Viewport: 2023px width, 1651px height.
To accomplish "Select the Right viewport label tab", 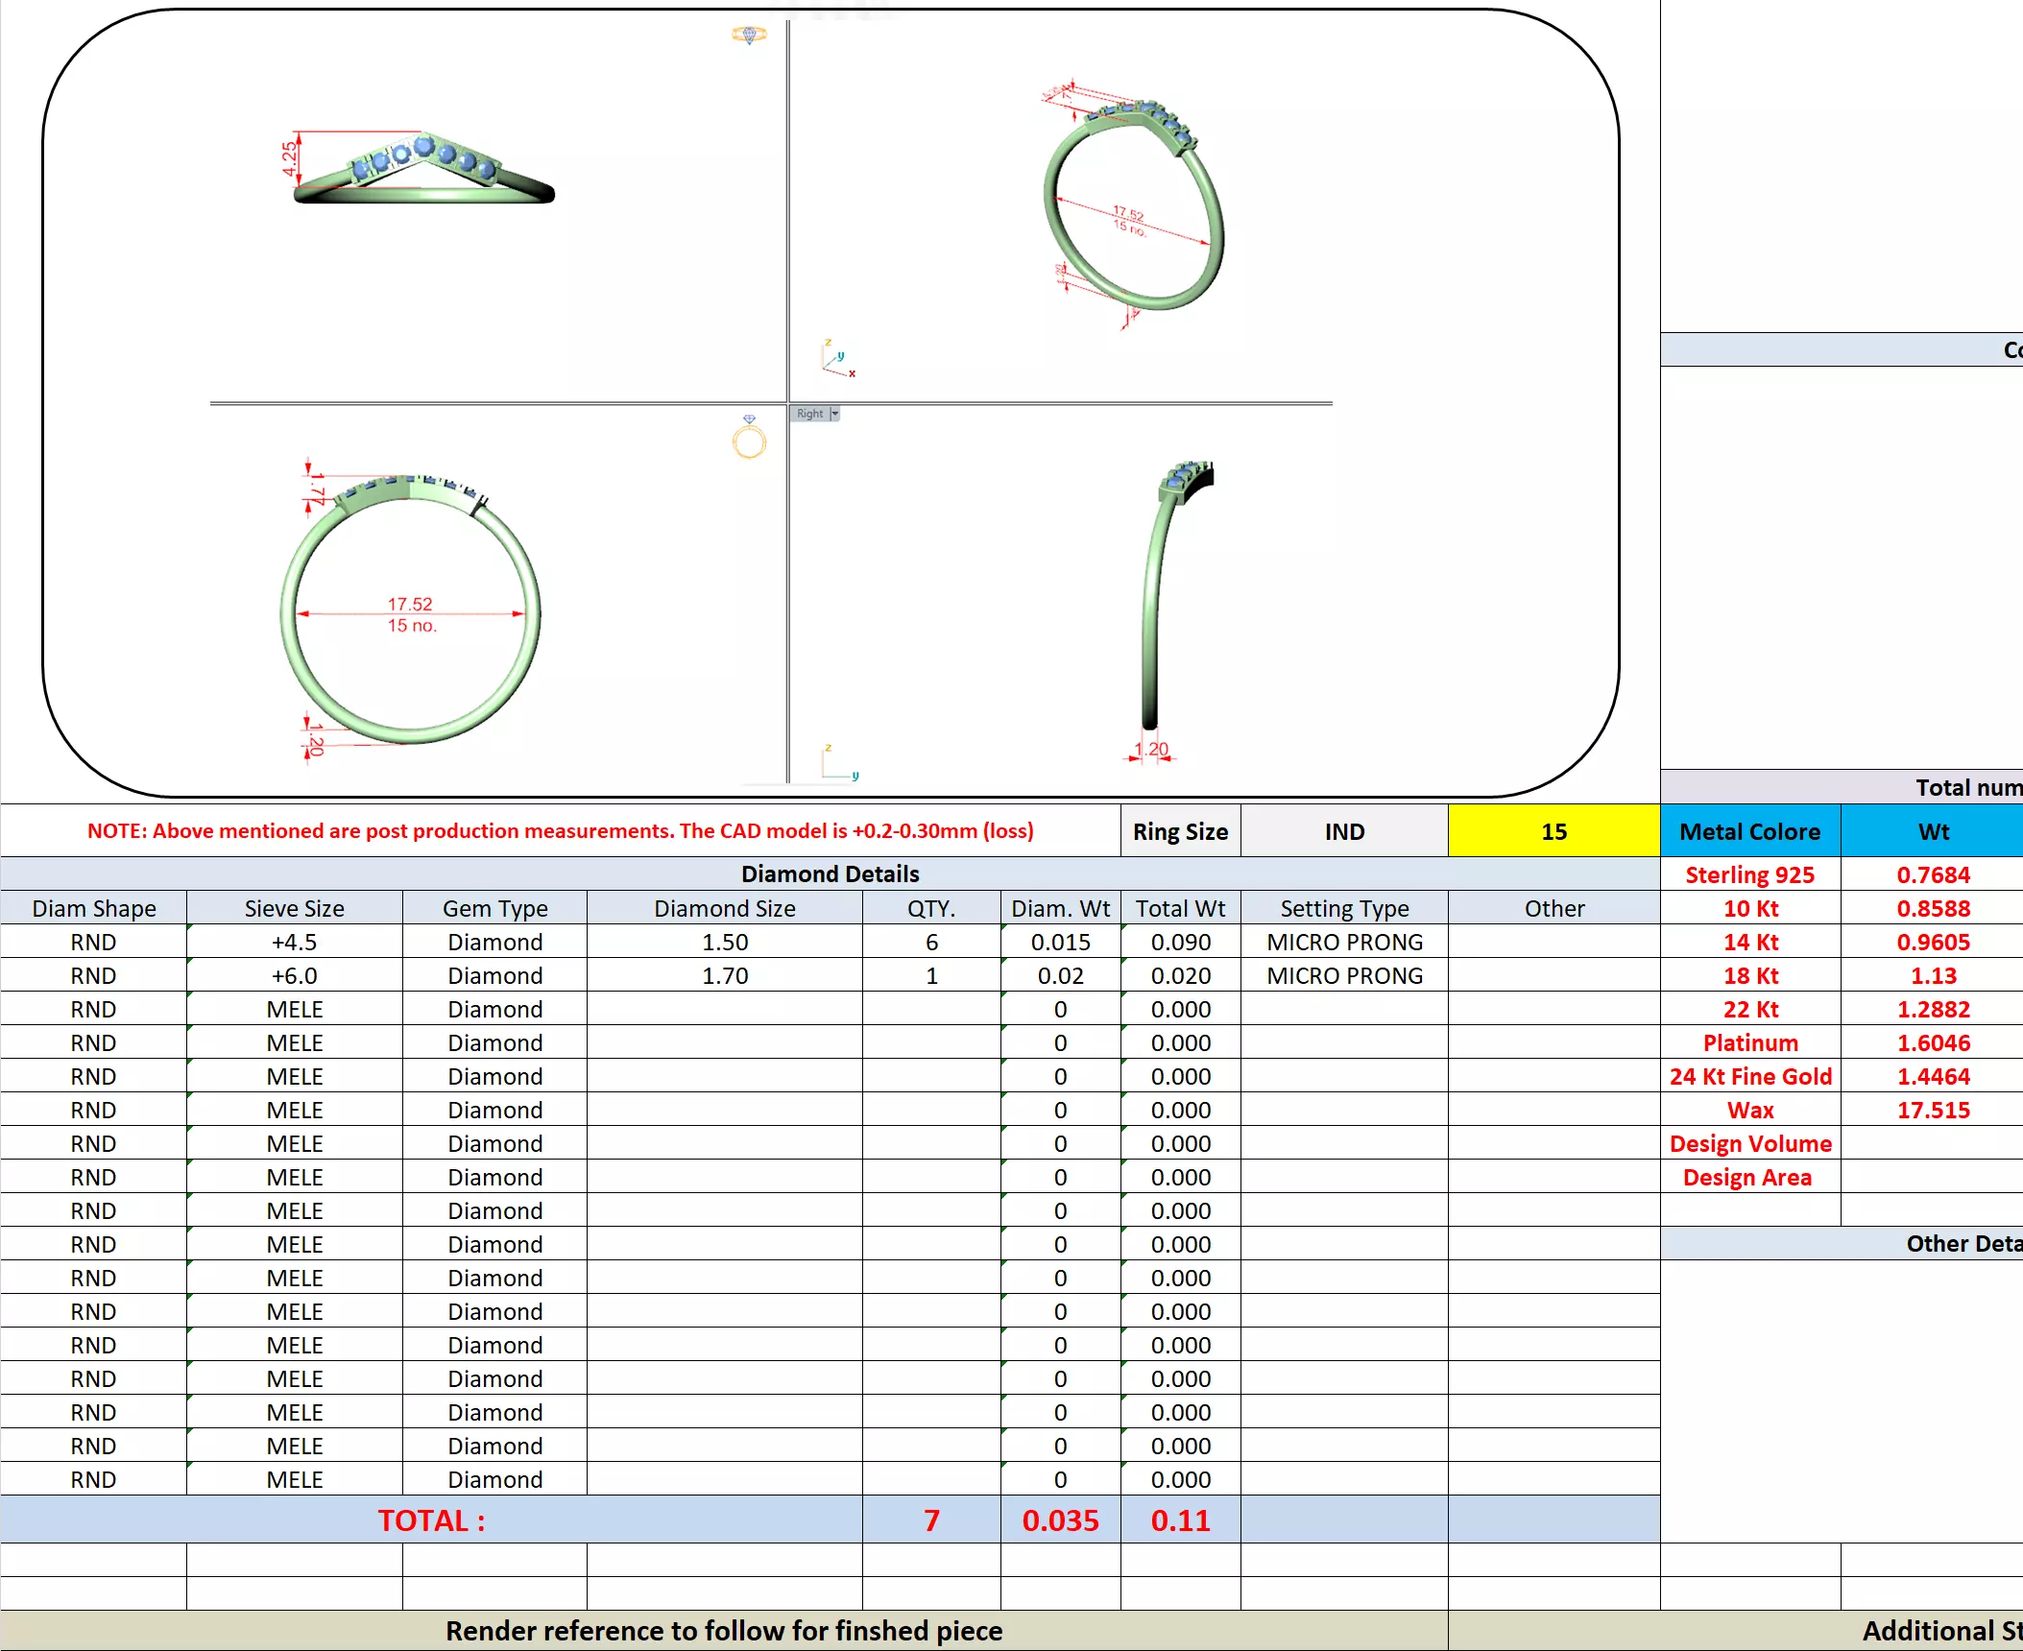I will coord(809,414).
